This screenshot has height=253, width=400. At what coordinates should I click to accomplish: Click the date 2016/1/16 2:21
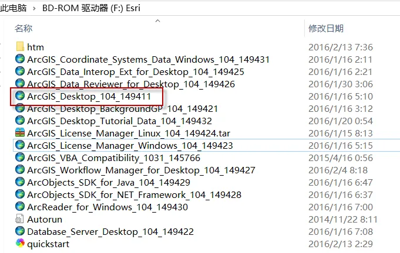340,72
